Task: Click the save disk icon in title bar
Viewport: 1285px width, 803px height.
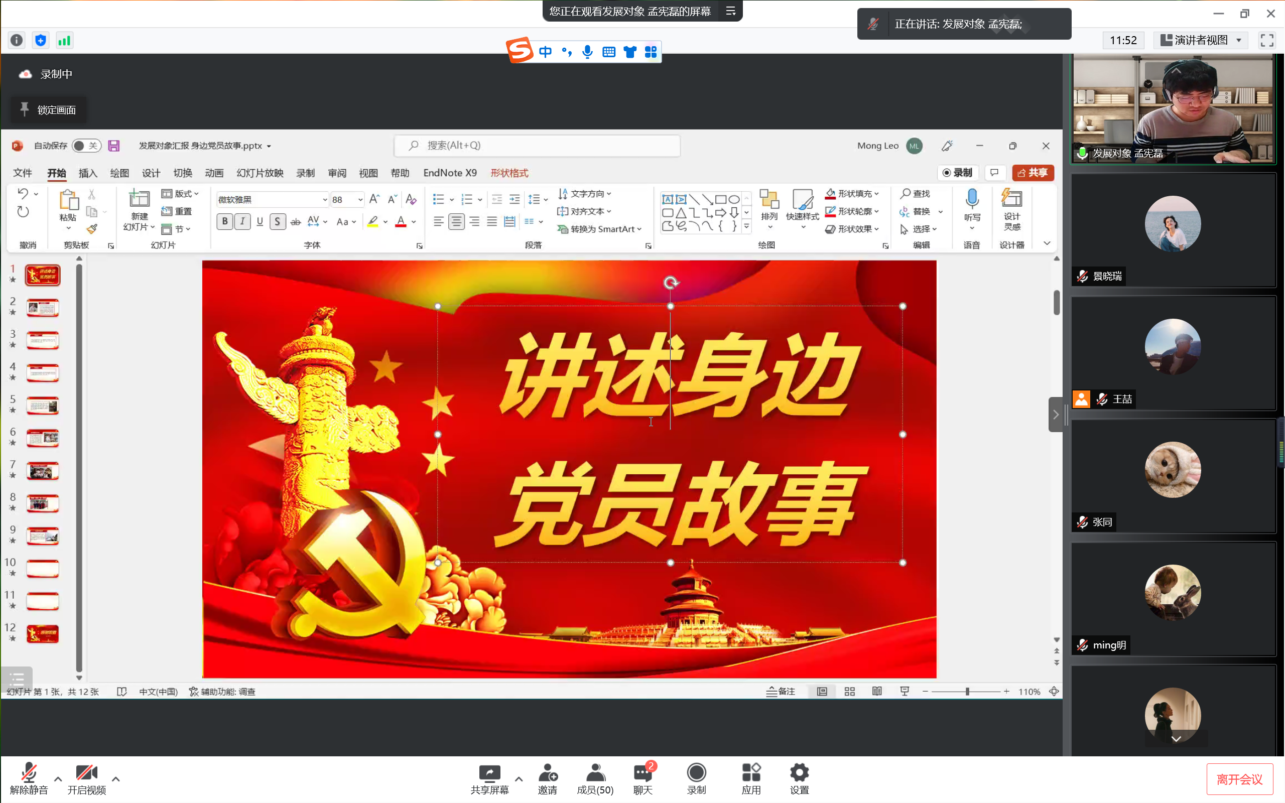Action: 113,146
